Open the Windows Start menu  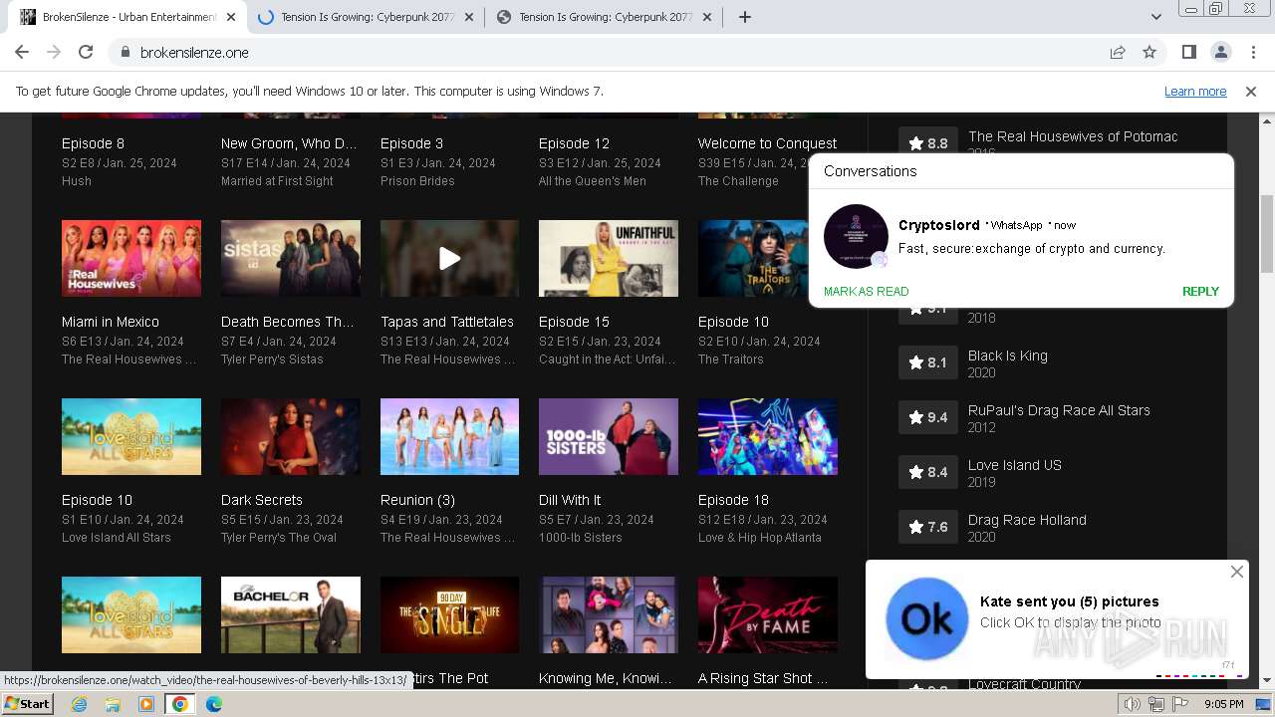[27, 704]
